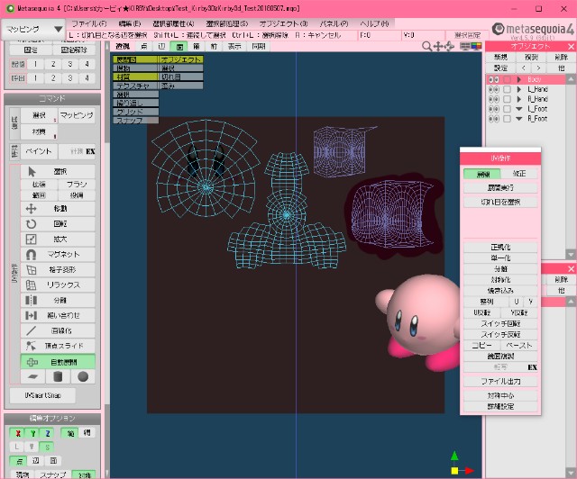The width and height of the screenshot is (577, 479).
Task: Select the マグネット magnet tool
Action: (x=58, y=255)
